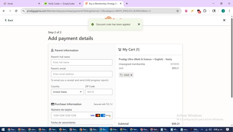Viewport: 233px width, 132px height.
Task: Dismiss the discount applied notification
Action: [x=139, y=24]
